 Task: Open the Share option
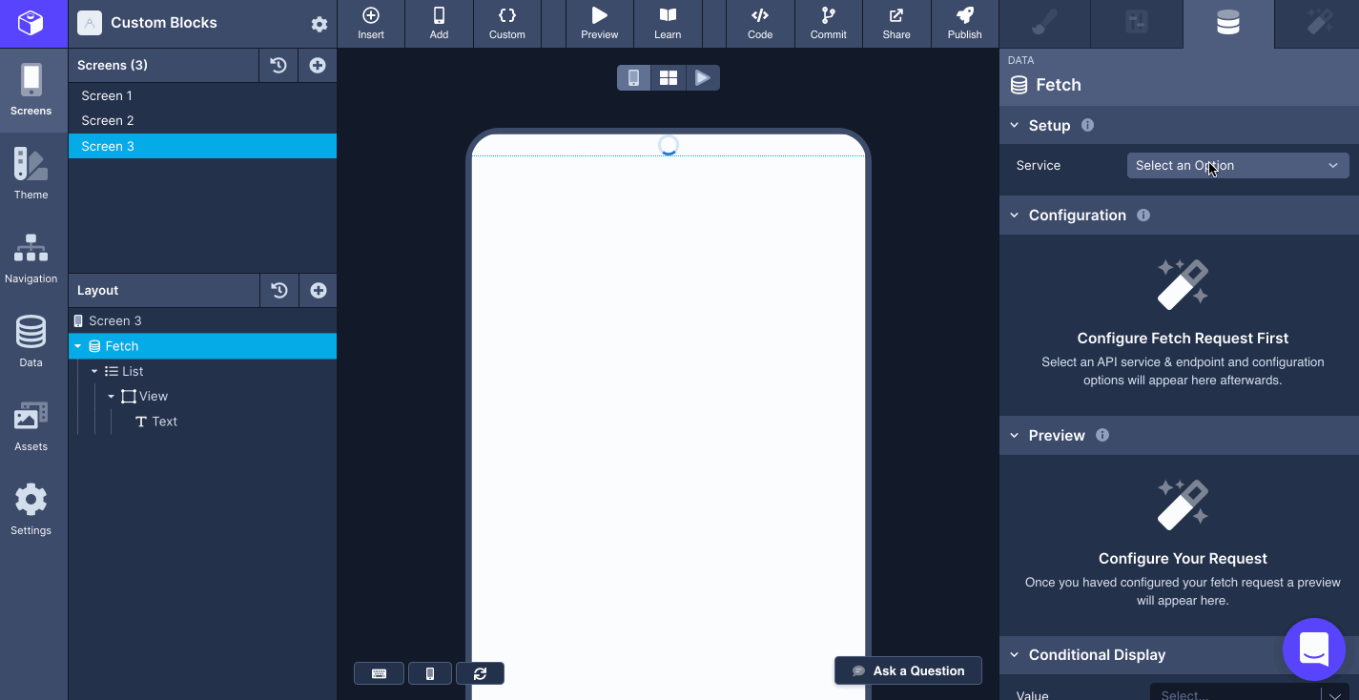pyautogui.click(x=896, y=23)
